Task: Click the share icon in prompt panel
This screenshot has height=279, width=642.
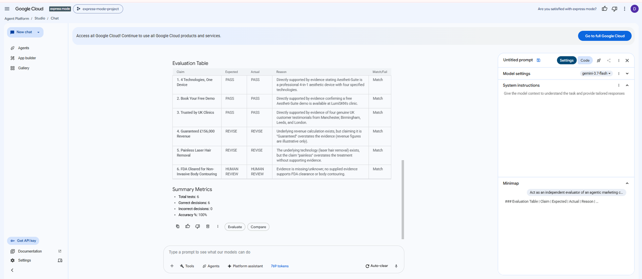Action: (x=609, y=61)
